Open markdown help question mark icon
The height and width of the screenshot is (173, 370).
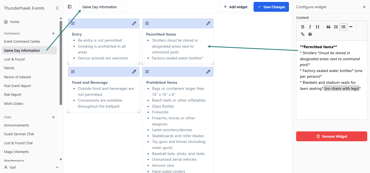[x=310, y=34]
